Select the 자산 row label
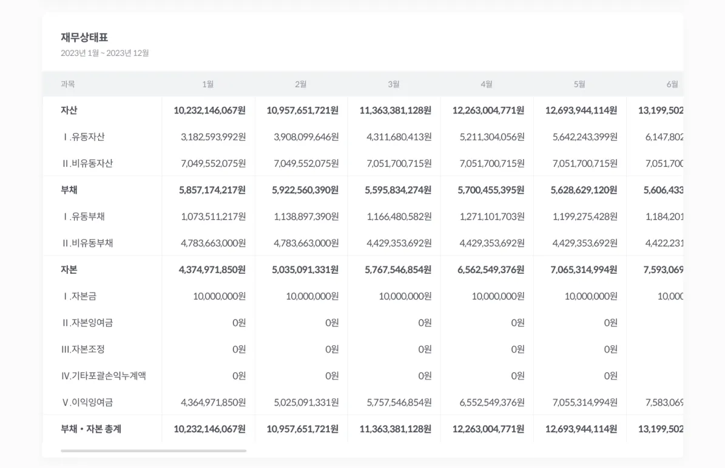 pyautogui.click(x=69, y=110)
